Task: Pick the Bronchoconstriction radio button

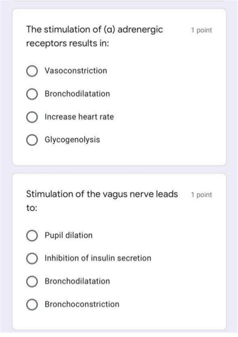Action: coord(32,304)
